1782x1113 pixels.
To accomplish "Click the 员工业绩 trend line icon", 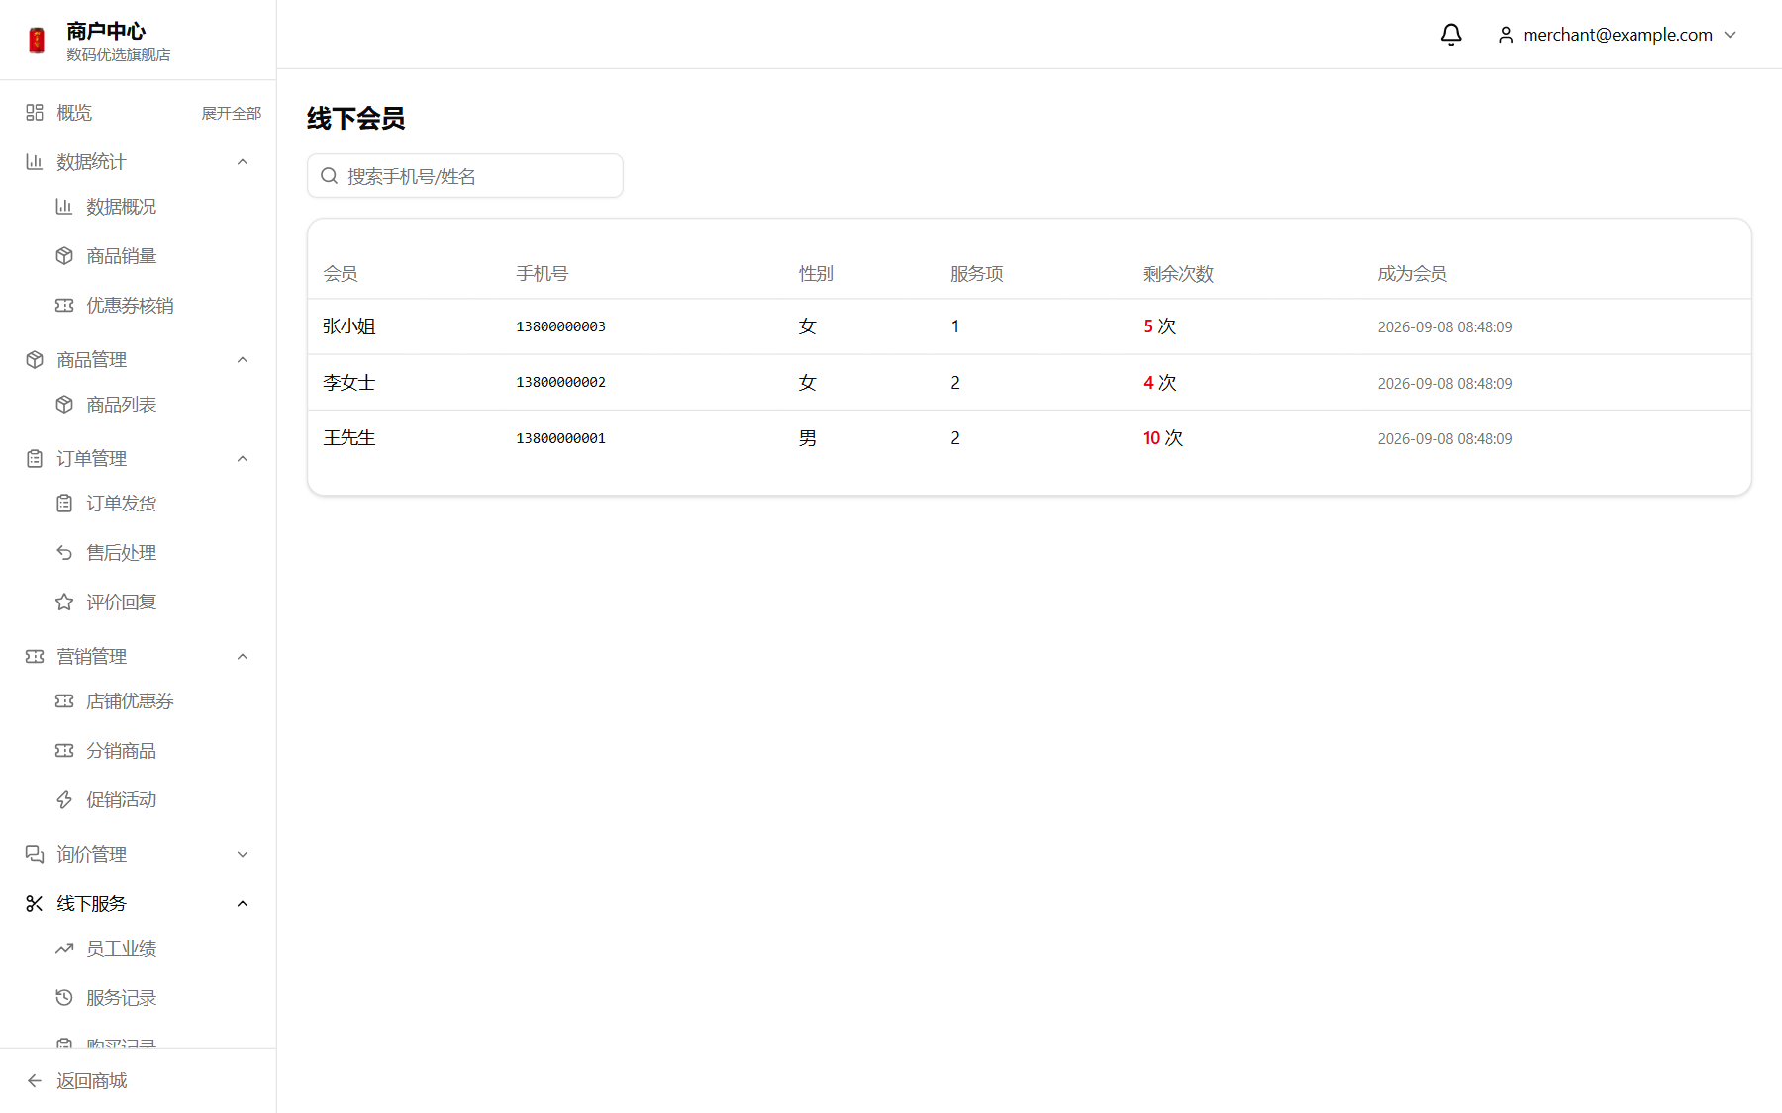I will pyautogui.click(x=64, y=949).
